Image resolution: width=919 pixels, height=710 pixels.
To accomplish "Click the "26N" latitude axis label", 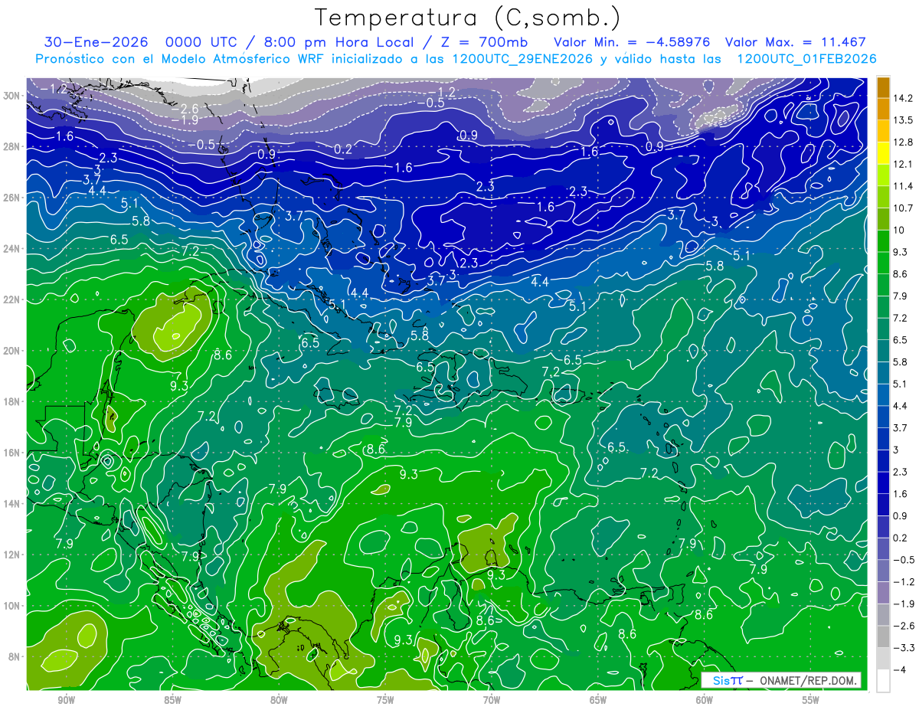I will point(13,198).
